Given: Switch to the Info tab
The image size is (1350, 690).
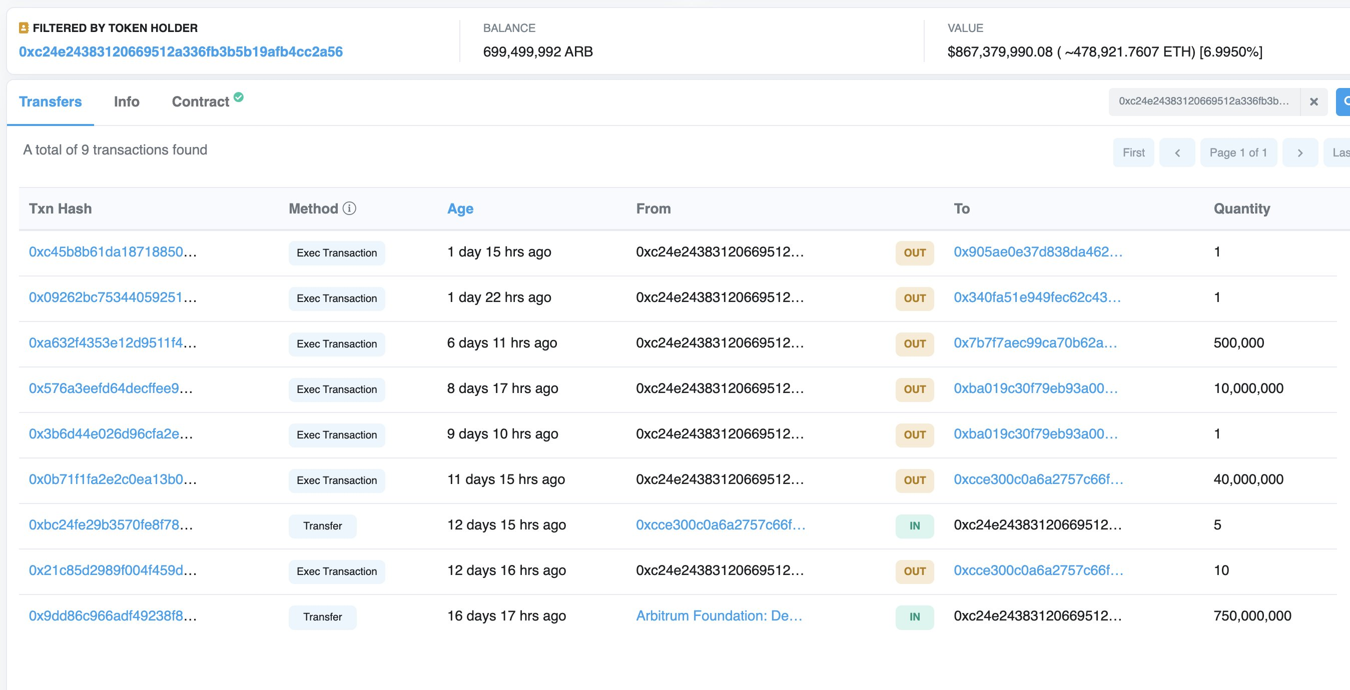Looking at the screenshot, I should (x=126, y=101).
